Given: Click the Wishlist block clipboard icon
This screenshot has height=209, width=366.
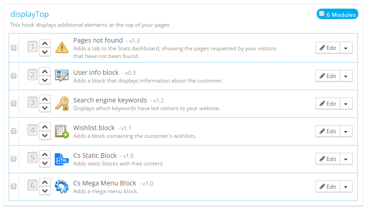Looking at the screenshot, I should pos(62,131).
